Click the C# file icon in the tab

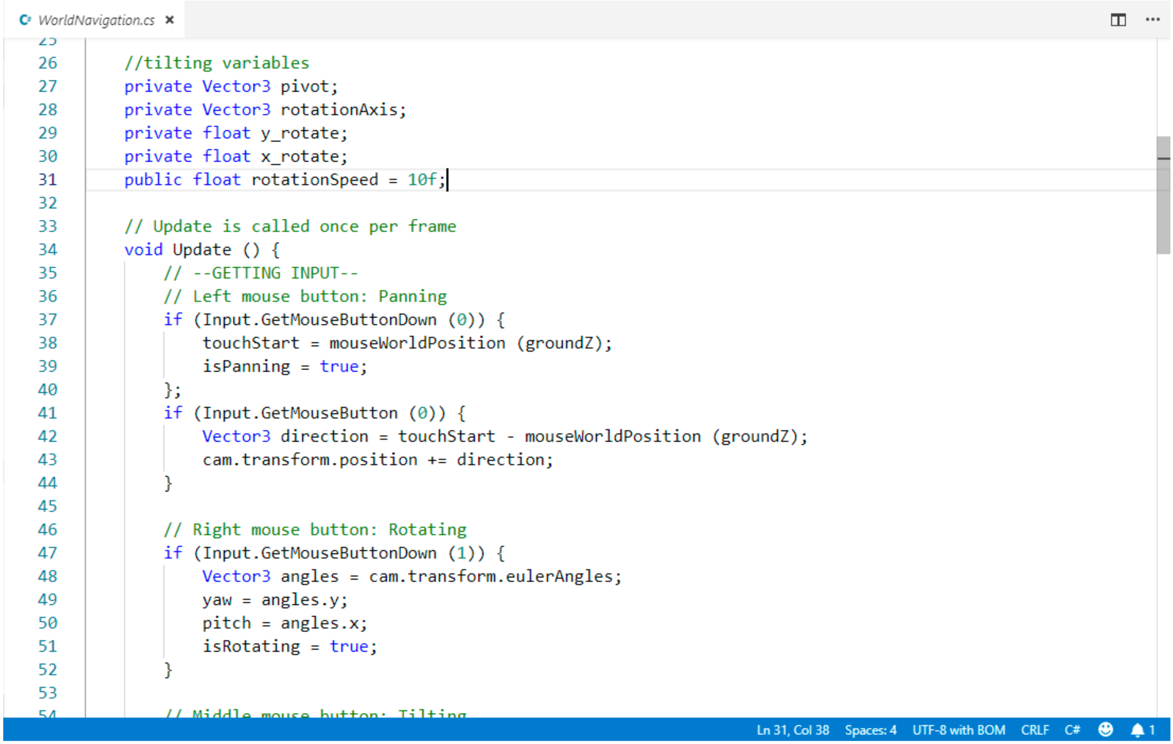[x=25, y=20]
